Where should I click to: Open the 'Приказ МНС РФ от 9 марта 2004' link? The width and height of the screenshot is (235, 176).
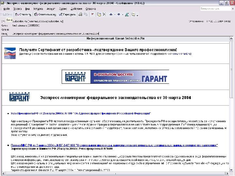(114, 145)
